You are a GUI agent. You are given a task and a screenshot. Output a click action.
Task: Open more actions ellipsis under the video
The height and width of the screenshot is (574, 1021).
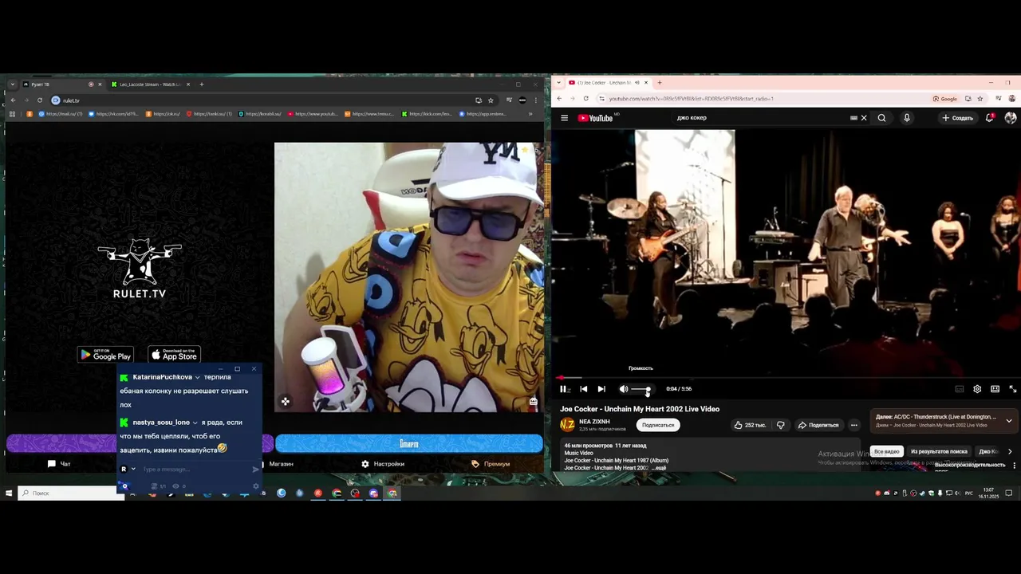854,425
